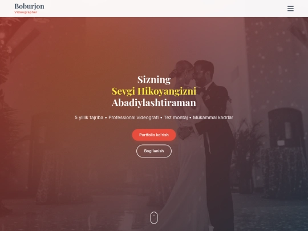Image resolution: width=308 pixels, height=231 pixels.
Task: Click the red-tinted left side of hero image
Action: coord(39,118)
